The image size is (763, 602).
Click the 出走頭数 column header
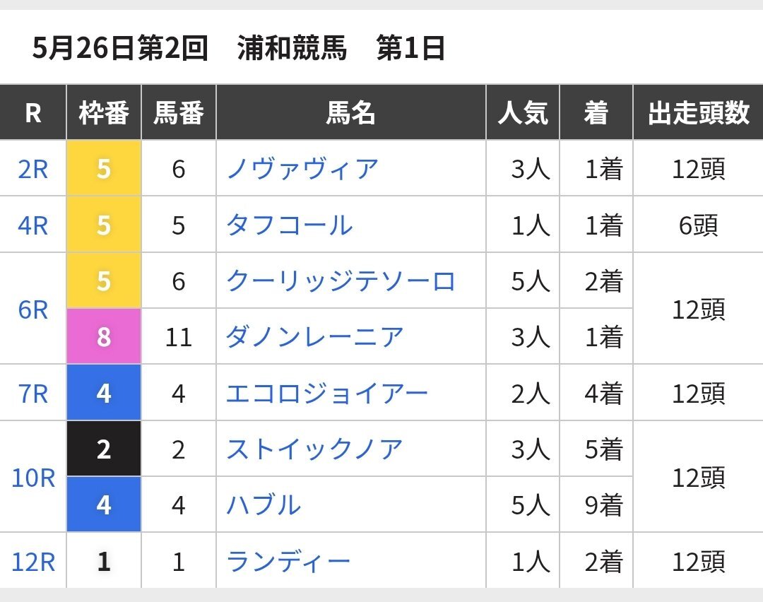click(698, 112)
